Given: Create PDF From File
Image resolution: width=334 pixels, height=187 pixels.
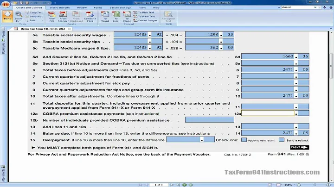Looking at the screenshot, I should click(52, 17).
